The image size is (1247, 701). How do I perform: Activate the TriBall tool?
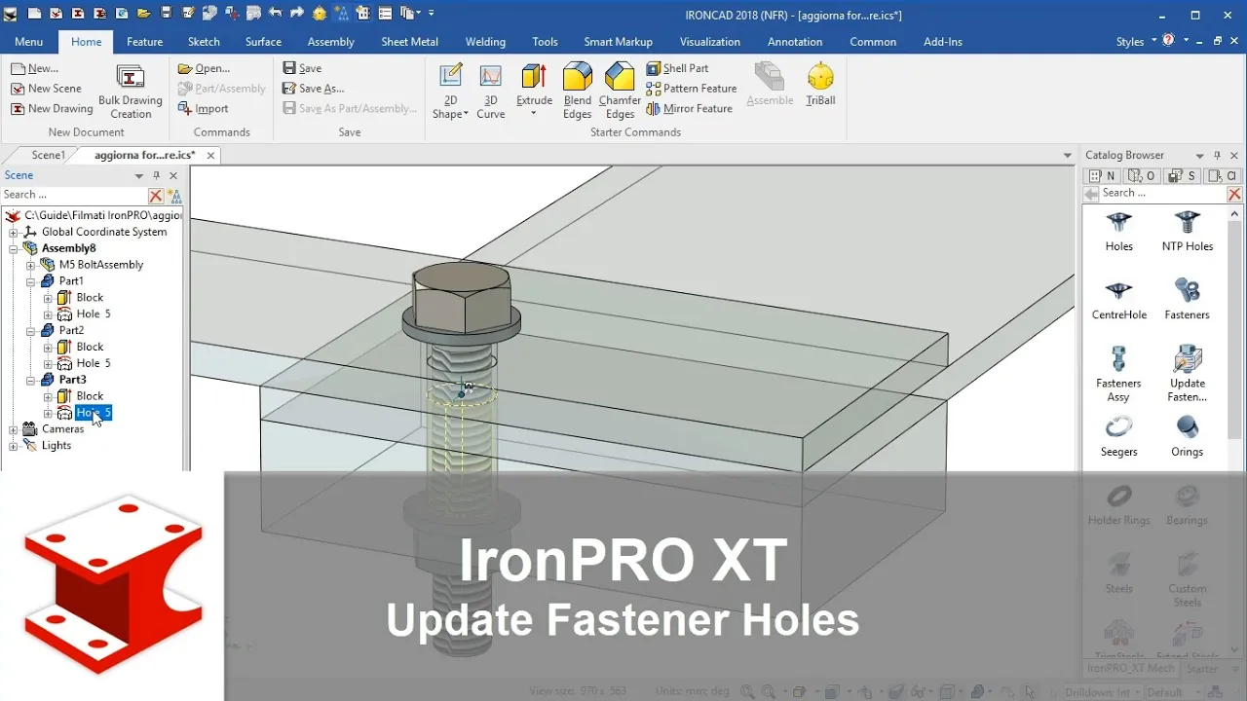point(820,85)
